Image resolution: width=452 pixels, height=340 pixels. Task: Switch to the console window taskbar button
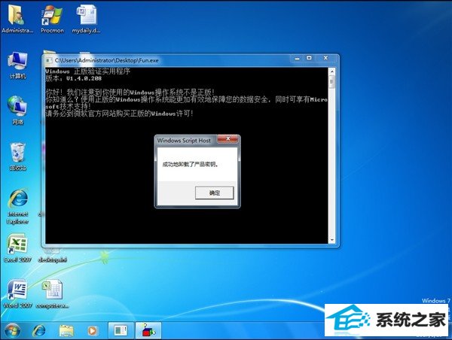121,330
